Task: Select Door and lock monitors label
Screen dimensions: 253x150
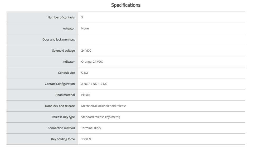Action: pyautogui.click(x=59, y=40)
